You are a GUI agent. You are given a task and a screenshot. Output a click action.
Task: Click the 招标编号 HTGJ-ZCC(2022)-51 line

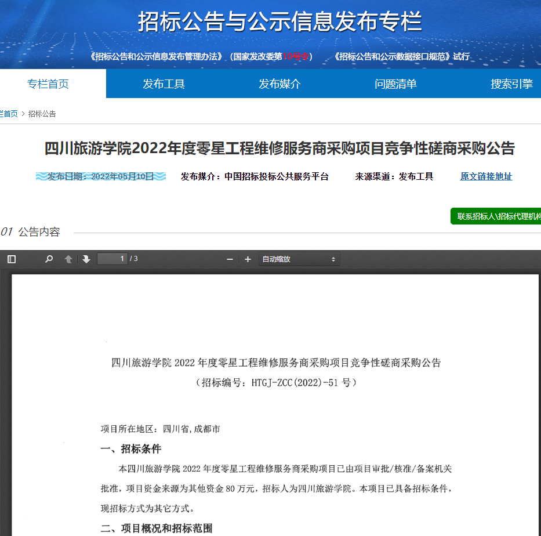[276, 383]
